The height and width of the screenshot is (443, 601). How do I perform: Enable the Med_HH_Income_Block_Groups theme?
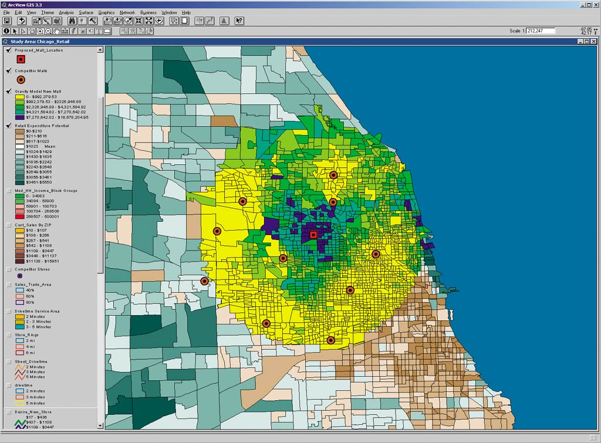[x=9, y=191]
